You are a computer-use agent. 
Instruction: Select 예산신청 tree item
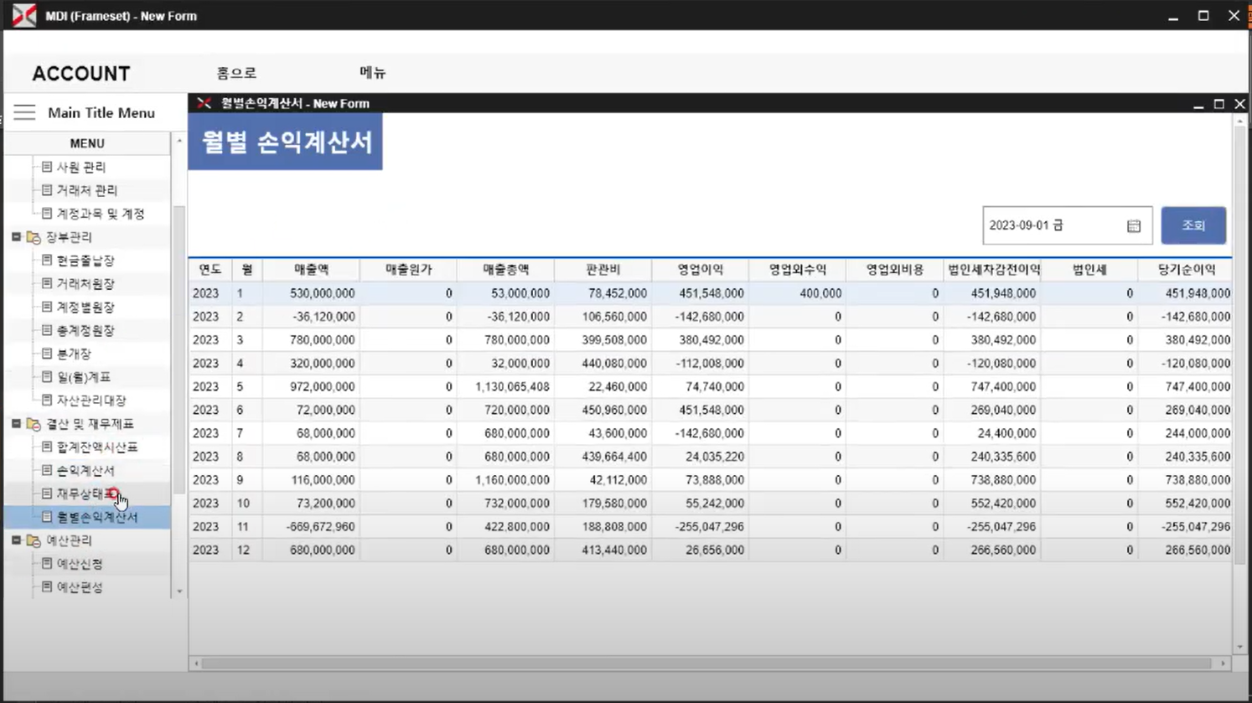pyautogui.click(x=79, y=564)
